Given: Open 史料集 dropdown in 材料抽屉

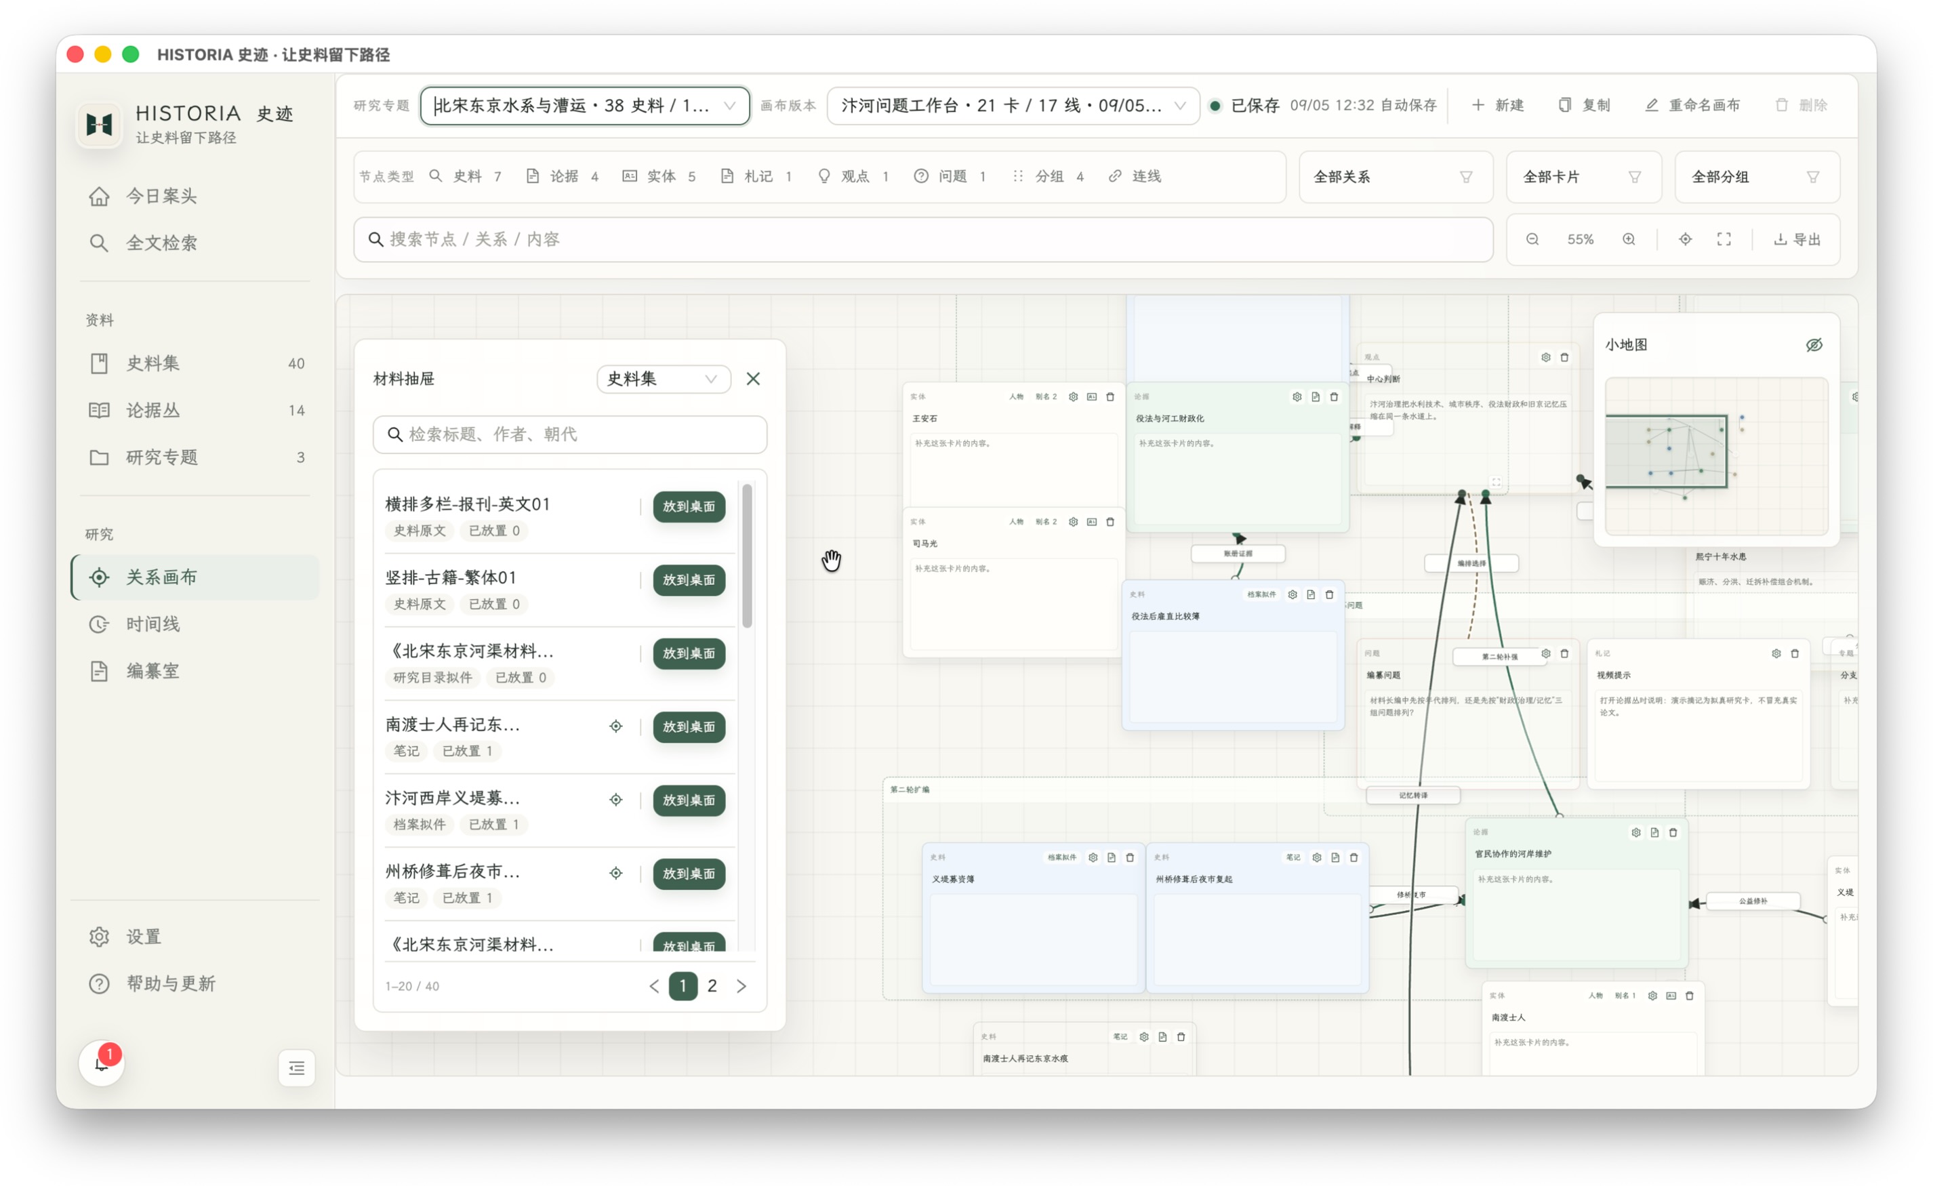Looking at the screenshot, I should tap(663, 379).
